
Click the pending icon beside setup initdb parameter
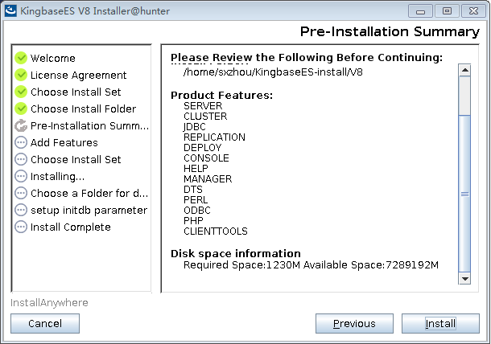(x=21, y=210)
